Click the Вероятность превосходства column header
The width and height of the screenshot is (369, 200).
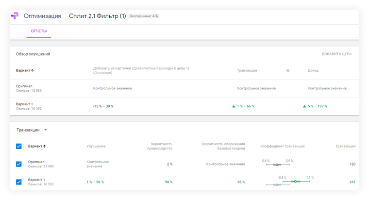coord(160,146)
